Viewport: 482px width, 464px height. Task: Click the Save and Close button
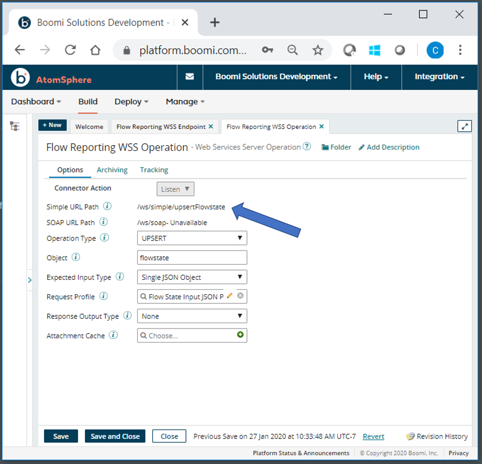tap(115, 436)
